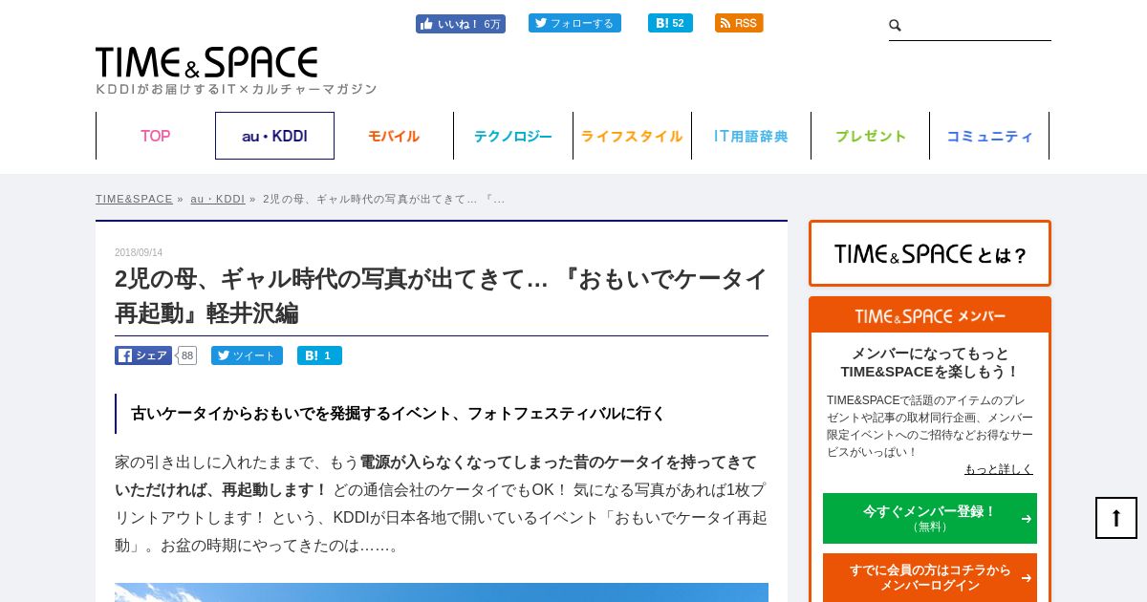The width and height of the screenshot is (1147, 602).
Task: Open the コミュニティ navigation item
Action: coord(989,136)
